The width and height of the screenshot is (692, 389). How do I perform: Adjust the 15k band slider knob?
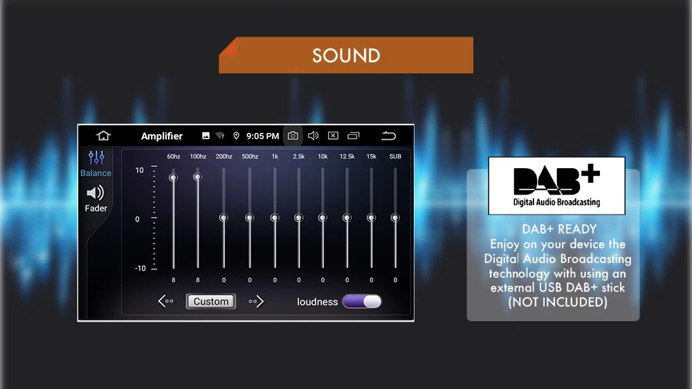(x=371, y=217)
